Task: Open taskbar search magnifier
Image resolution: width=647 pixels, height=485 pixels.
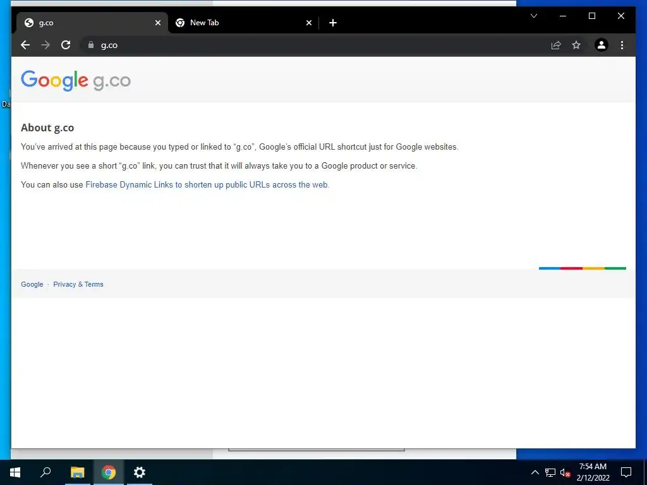Action: [45, 472]
